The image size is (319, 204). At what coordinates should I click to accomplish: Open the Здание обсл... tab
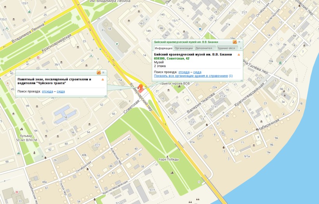coord(227,48)
